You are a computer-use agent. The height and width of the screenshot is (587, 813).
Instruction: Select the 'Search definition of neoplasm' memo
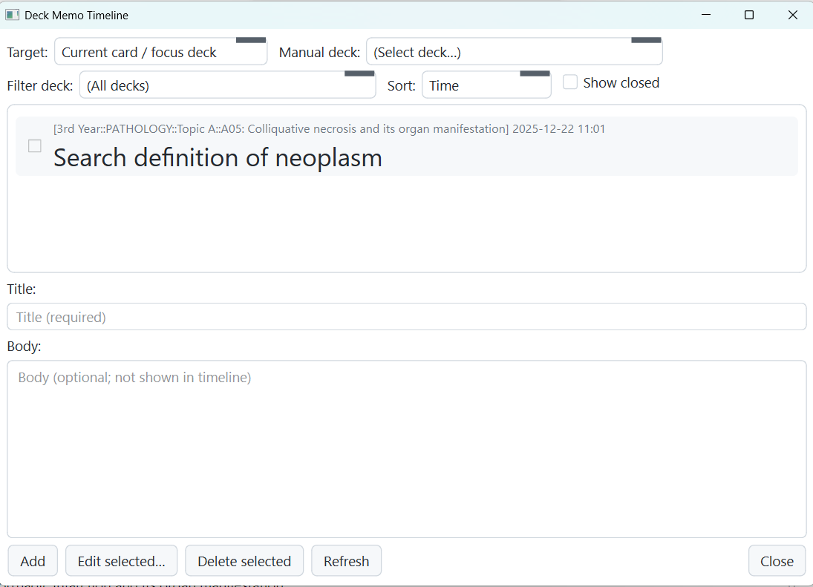pos(218,158)
